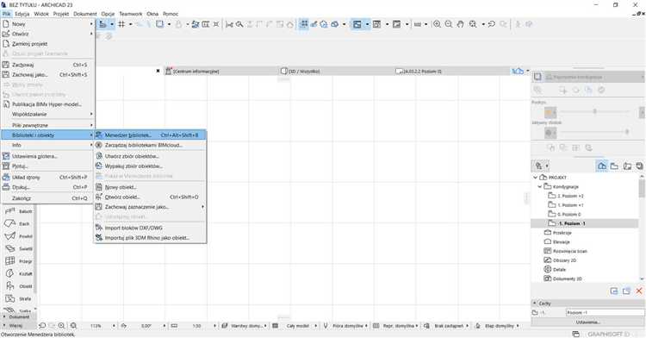Select Zakończ in the Plik menu

[x=47, y=198]
